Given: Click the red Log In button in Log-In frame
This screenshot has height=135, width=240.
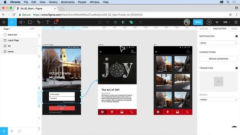Looking at the screenshot, I should pos(62,108).
